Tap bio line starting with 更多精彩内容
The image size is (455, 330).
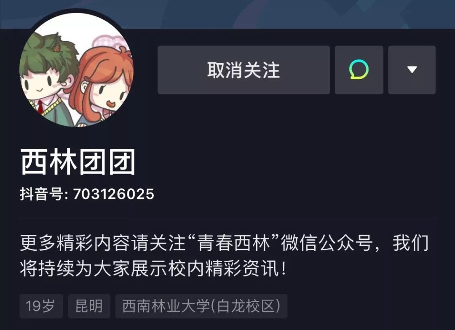pyautogui.click(x=224, y=243)
